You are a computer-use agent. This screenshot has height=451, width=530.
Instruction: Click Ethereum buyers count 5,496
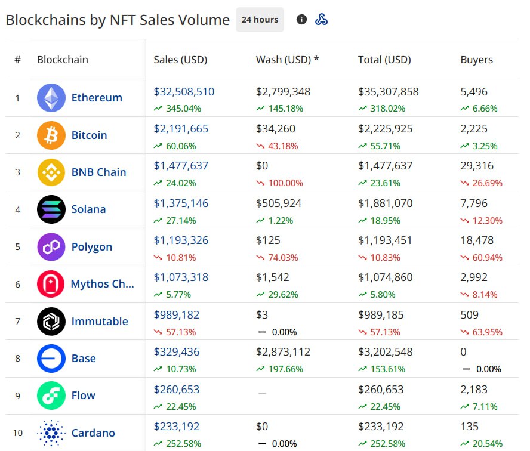[474, 91]
